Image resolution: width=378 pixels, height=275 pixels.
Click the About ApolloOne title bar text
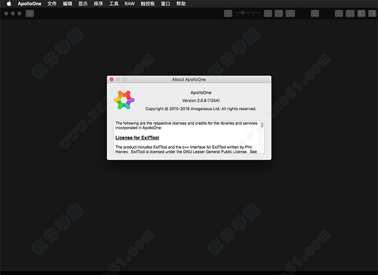189,79
